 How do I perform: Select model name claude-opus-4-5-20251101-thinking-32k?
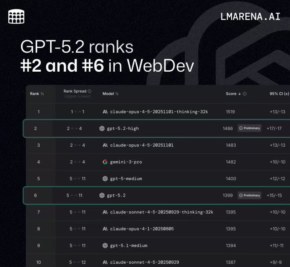pos(159,112)
